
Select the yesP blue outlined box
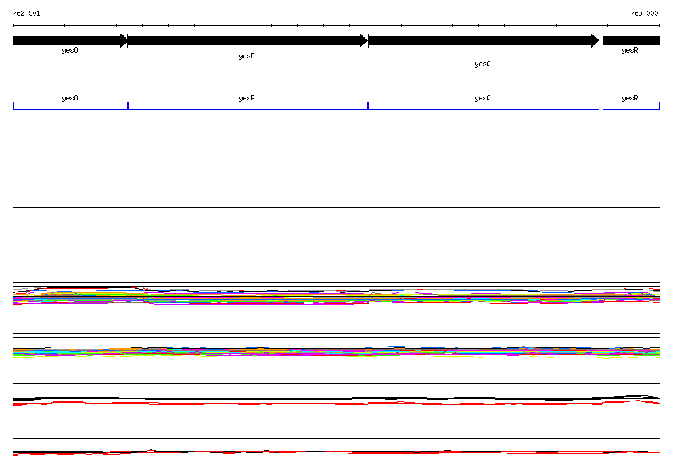tap(248, 106)
